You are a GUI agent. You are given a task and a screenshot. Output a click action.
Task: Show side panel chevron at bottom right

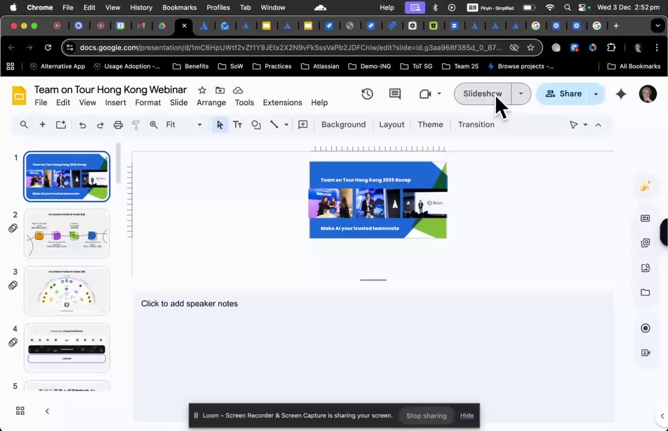point(662,415)
